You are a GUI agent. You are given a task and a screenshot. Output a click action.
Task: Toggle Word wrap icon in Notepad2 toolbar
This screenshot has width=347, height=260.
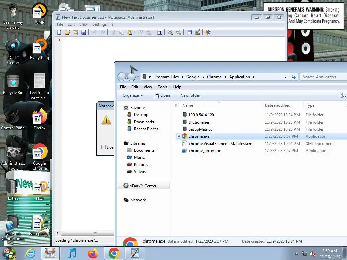click(160, 32)
